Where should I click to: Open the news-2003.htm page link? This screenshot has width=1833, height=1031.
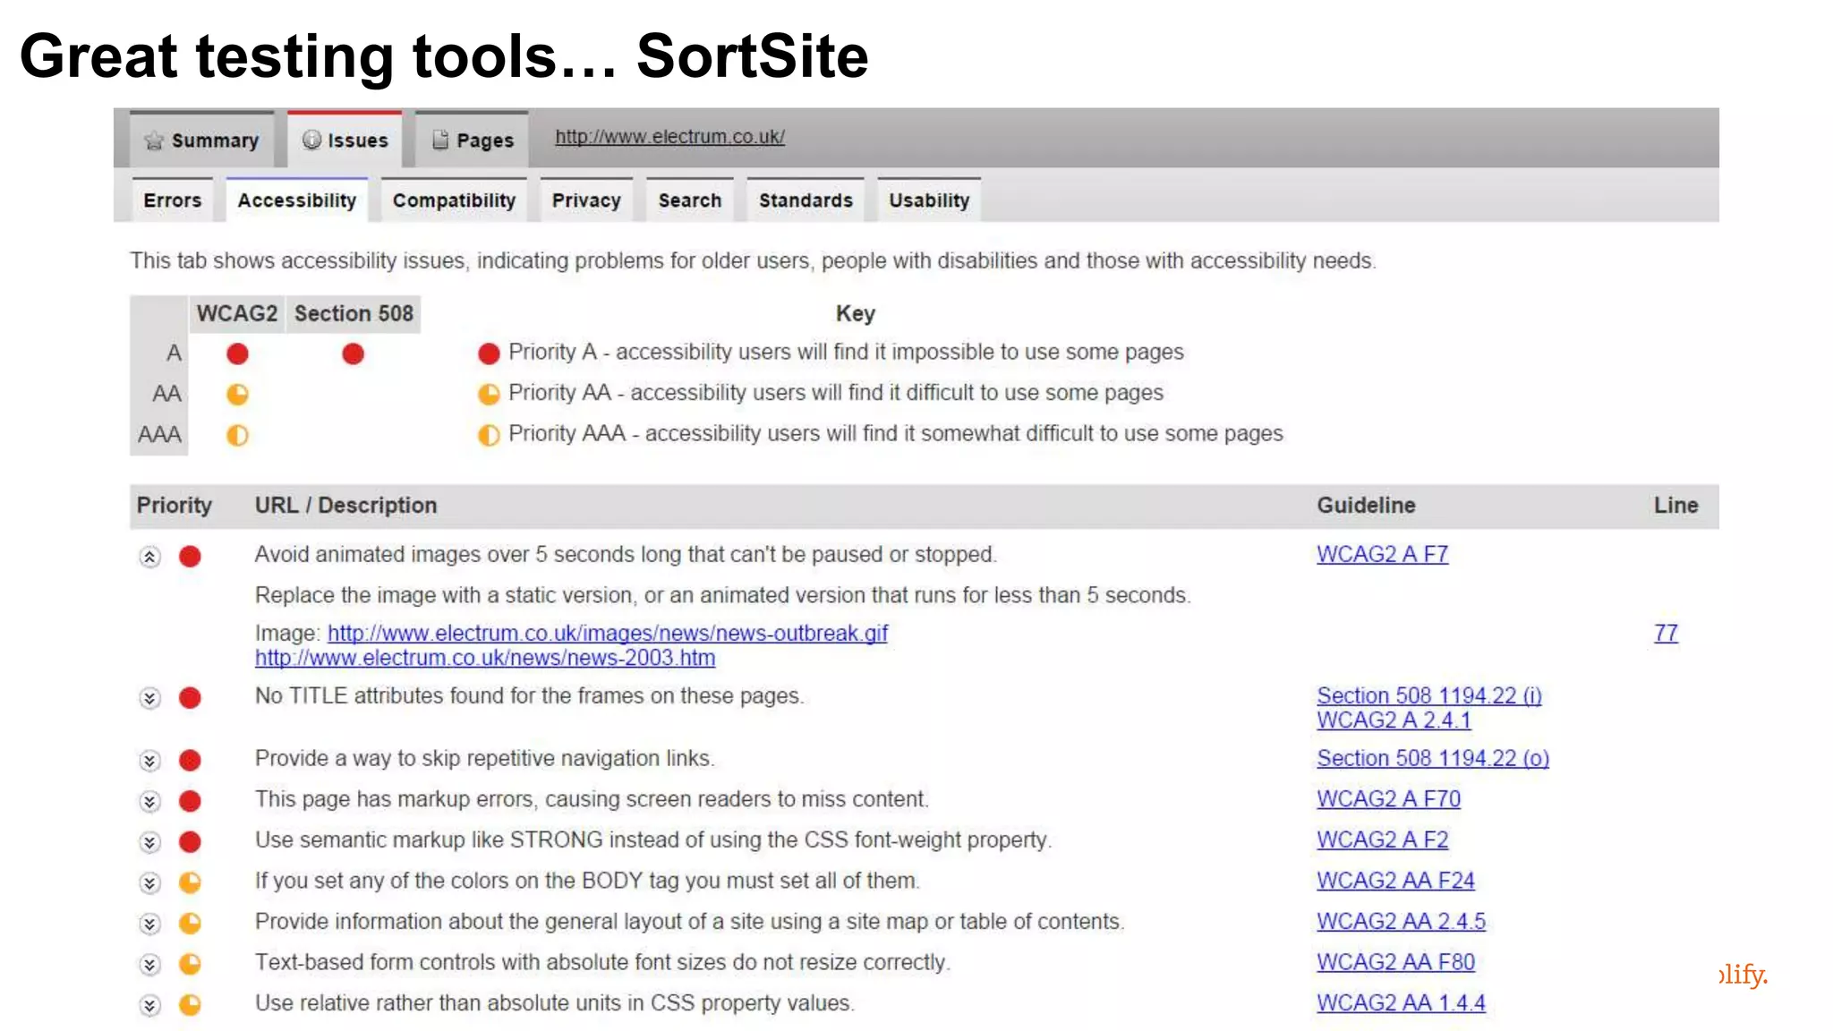click(x=485, y=658)
